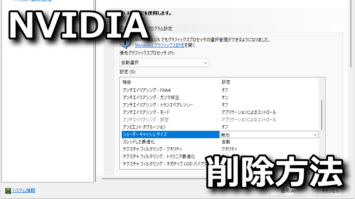
Task: Click the アプリケーションによるコントロール value for モード
Action: pyautogui.click(x=249, y=112)
